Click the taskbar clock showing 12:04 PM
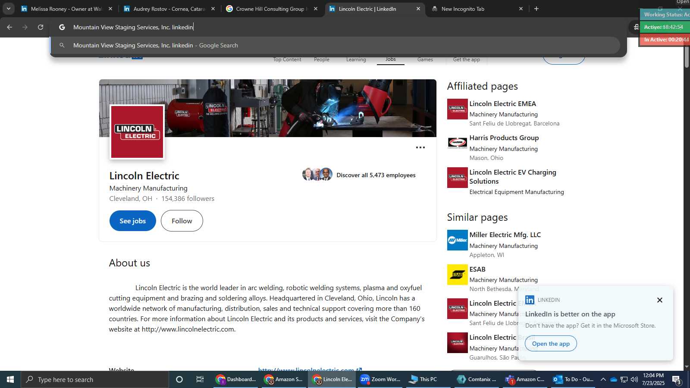Image resolution: width=690 pixels, height=388 pixels. pyautogui.click(x=653, y=379)
